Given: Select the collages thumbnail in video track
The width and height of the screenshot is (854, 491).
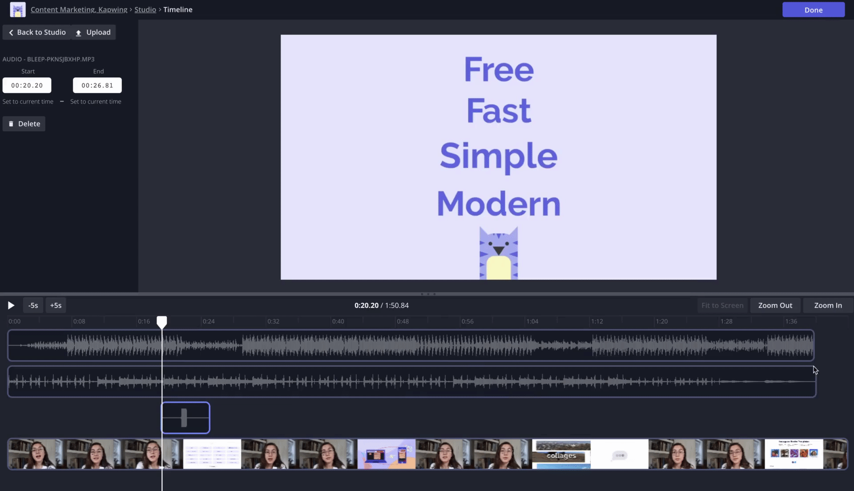Looking at the screenshot, I should pos(561,454).
